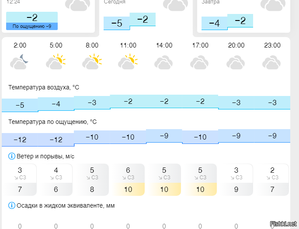Click the 11:00 partly sunny weather icon
This screenshot has height=229, width=299.
tap(128, 62)
